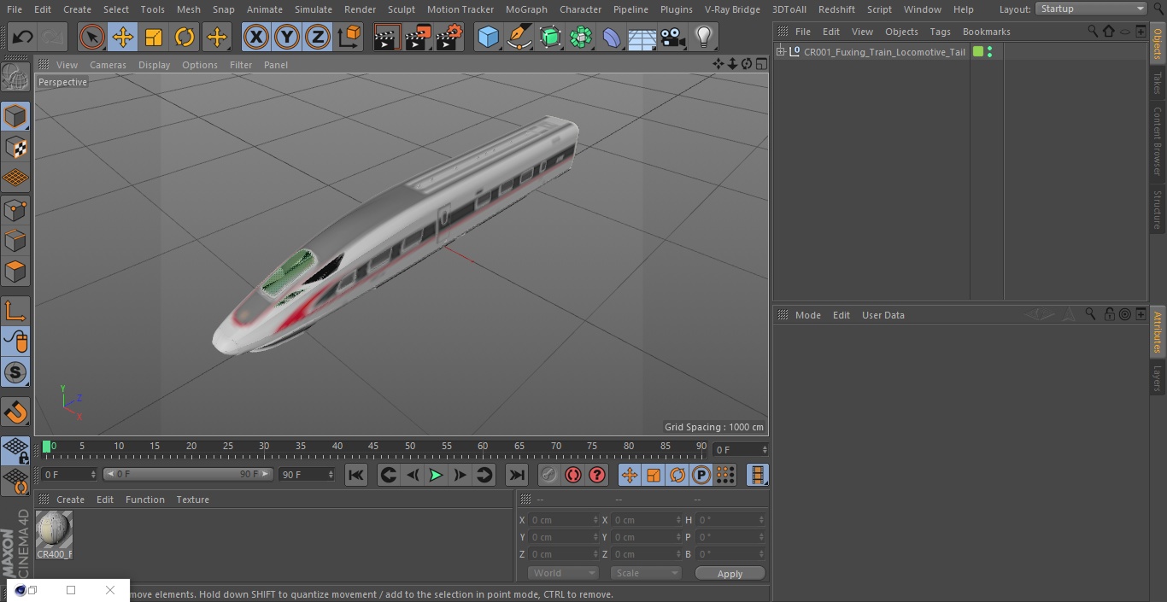Toggle Z axis lock

(x=318, y=37)
